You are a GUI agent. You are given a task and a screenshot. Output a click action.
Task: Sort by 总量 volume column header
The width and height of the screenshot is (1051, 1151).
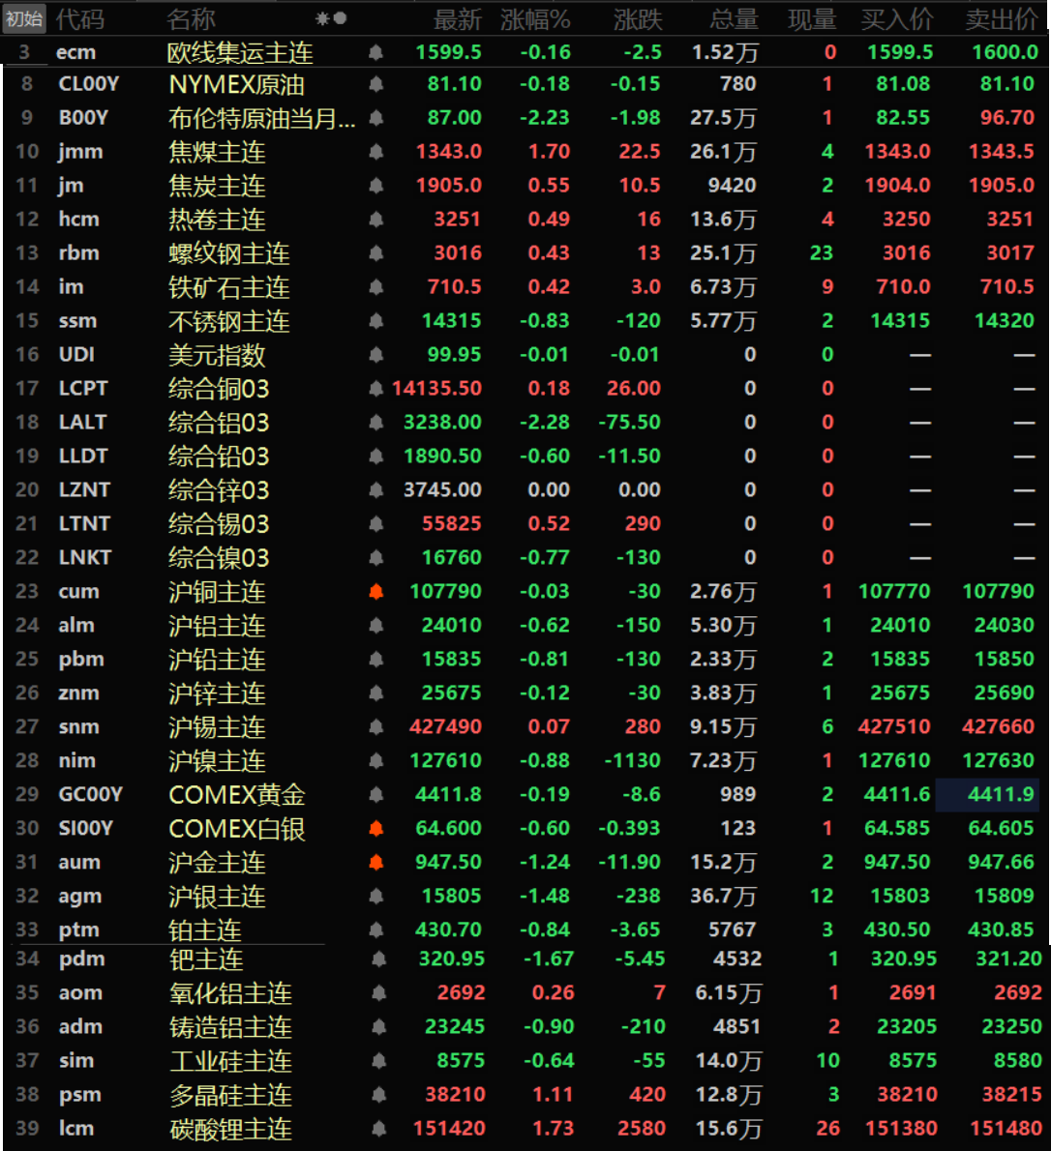pyautogui.click(x=734, y=19)
